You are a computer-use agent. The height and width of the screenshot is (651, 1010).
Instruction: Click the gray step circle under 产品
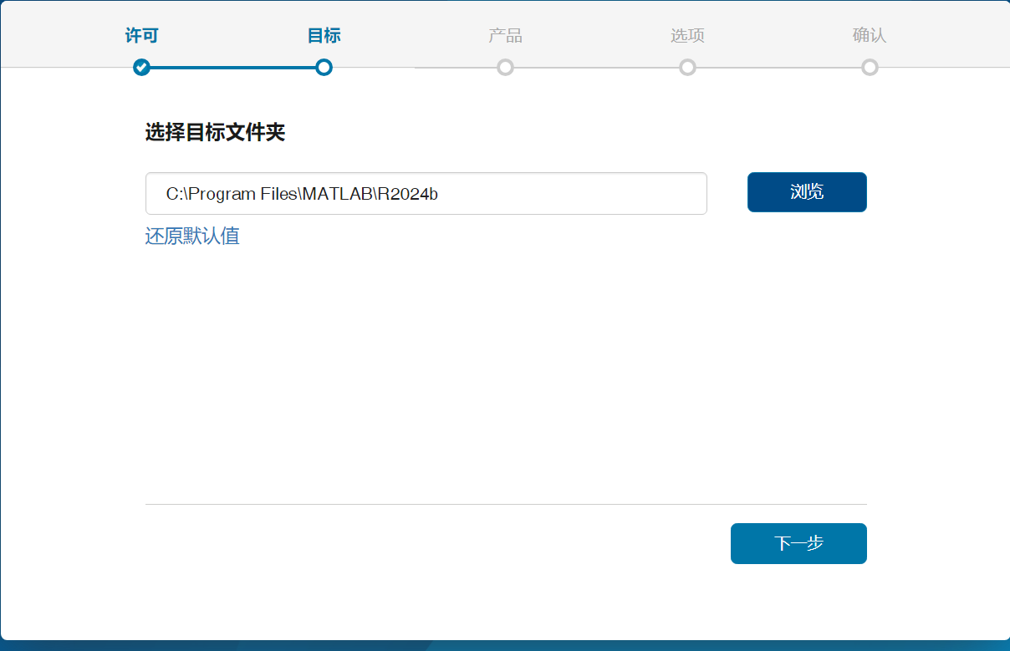(x=505, y=67)
